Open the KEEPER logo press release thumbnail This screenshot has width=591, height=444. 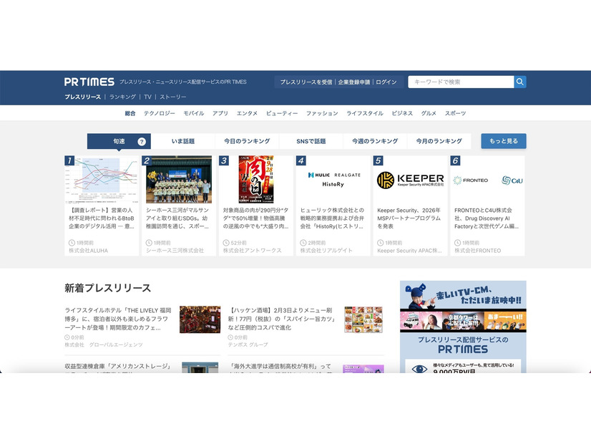coord(410,180)
